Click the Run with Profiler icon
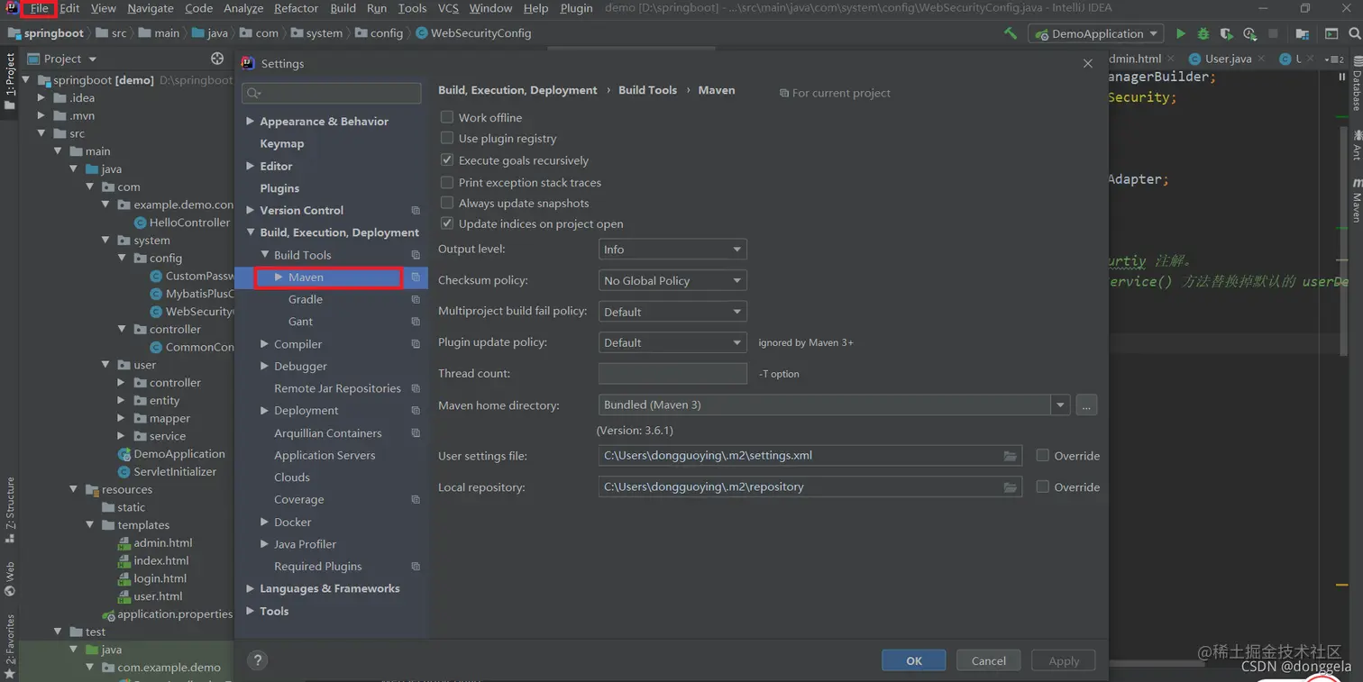1363x682 pixels. [1249, 33]
